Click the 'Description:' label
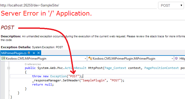Image resolution: width=185 pixels, height=99 pixels. 11,36
